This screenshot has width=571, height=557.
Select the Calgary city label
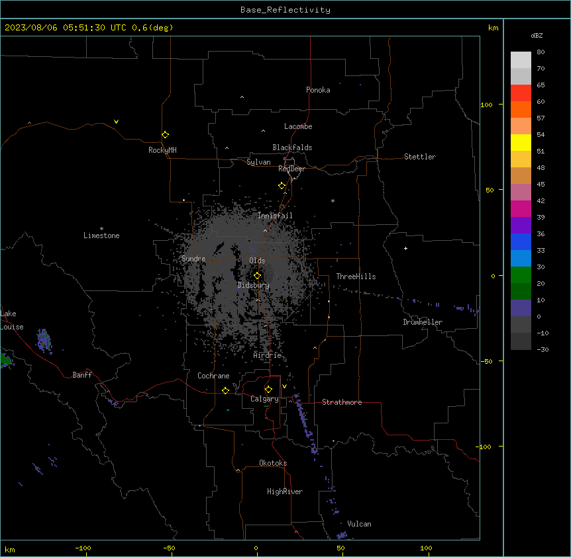coord(264,399)
